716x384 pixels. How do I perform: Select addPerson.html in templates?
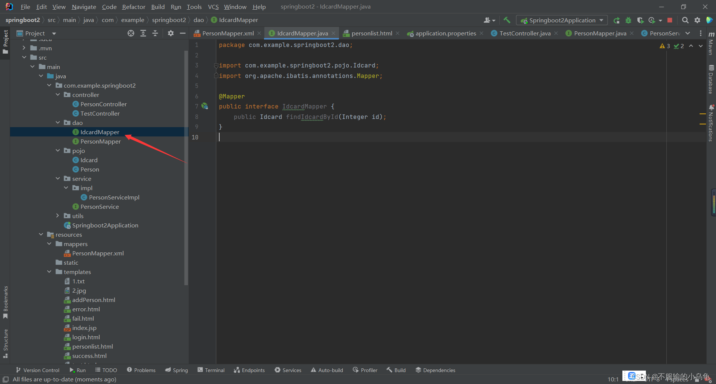pos(94,300)
